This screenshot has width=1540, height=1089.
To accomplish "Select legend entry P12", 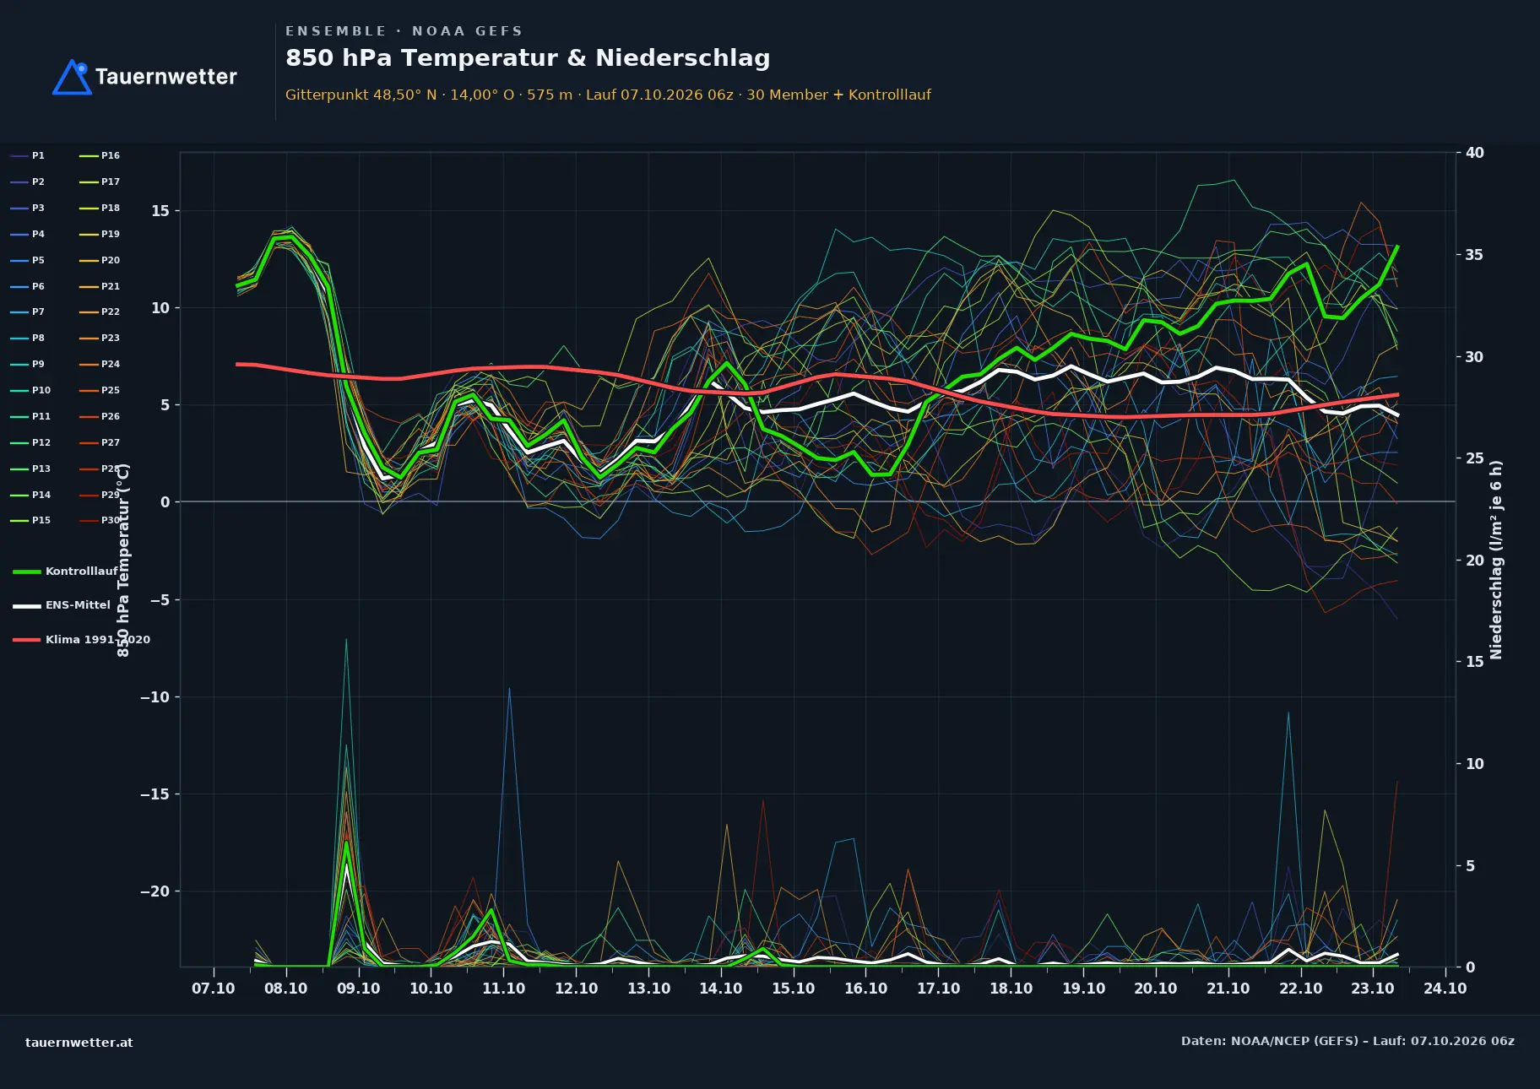I will pos(30,443).
